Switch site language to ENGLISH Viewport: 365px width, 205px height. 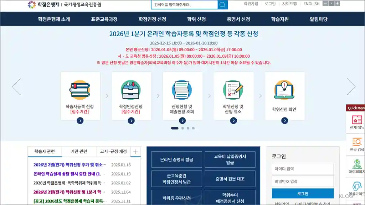312,4
